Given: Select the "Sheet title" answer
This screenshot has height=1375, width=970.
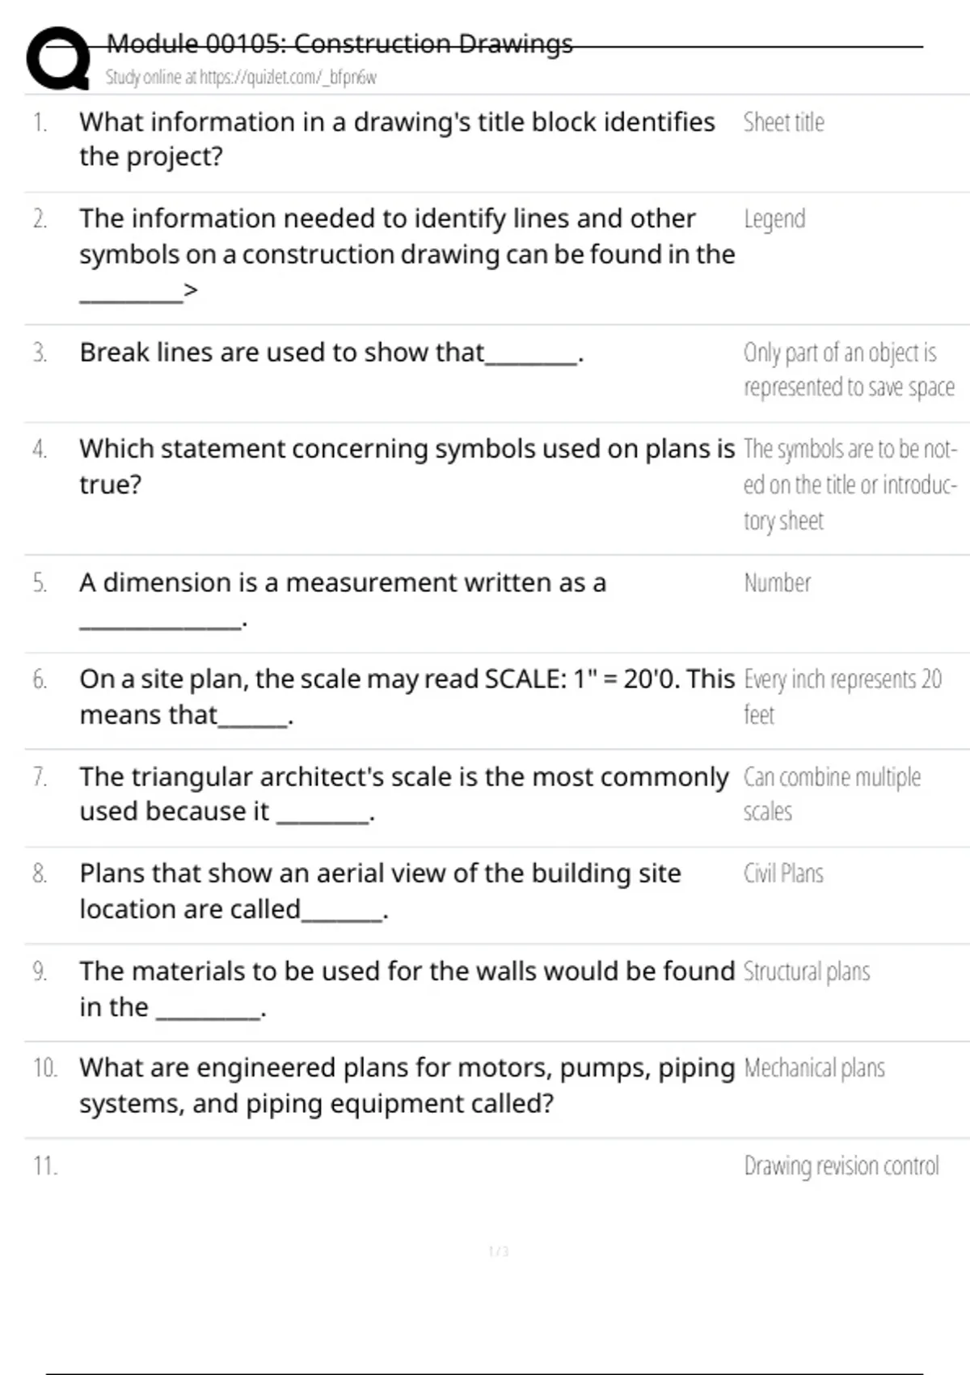Looking at the screenshot, I should (x=783, y=123).
